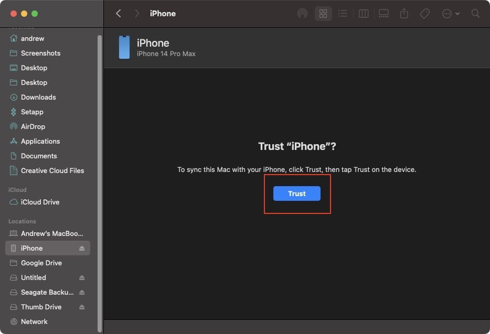The width and height of the screenshot is (490, 334).
Task: Click the sidebar vertical scrollbar
Action: point(100,184)
